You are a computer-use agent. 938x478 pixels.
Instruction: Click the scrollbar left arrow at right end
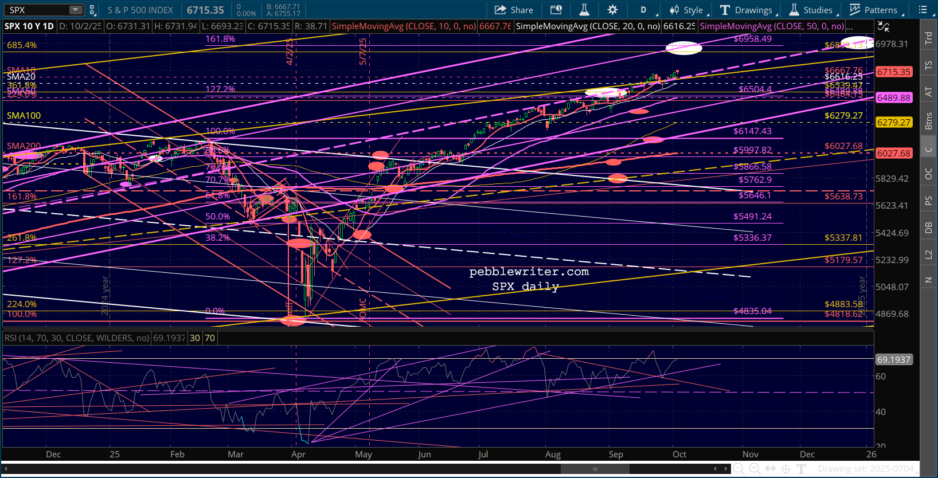coord(715,469)
